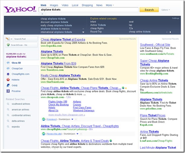The image size is (185, 153).
Task: Click magnifier icon beside expedia
Action: pos(8,127)
